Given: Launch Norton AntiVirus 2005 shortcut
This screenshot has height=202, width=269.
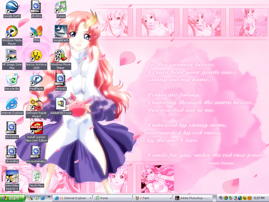Looking at the screenshot, I should pos(36,59).
